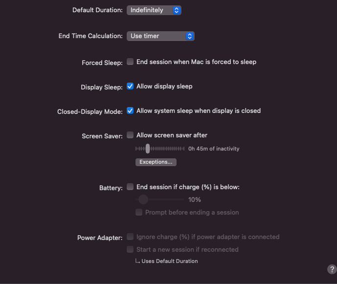337x284 pixels.
Task: Toggle Prompt before ending a session
Action: pyautogui.click(x=139, y=212)
